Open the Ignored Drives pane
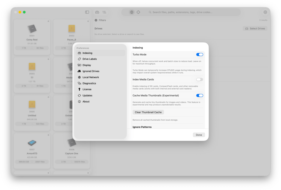 point(100,71)
